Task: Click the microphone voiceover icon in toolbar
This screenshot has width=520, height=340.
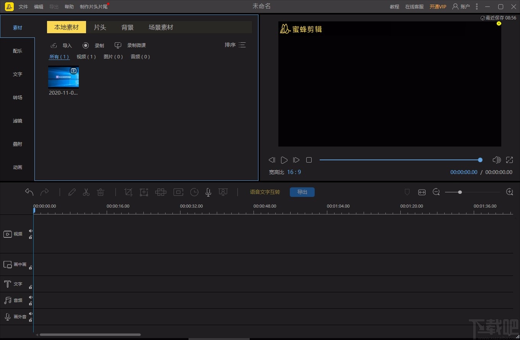Action: point(208,192)
